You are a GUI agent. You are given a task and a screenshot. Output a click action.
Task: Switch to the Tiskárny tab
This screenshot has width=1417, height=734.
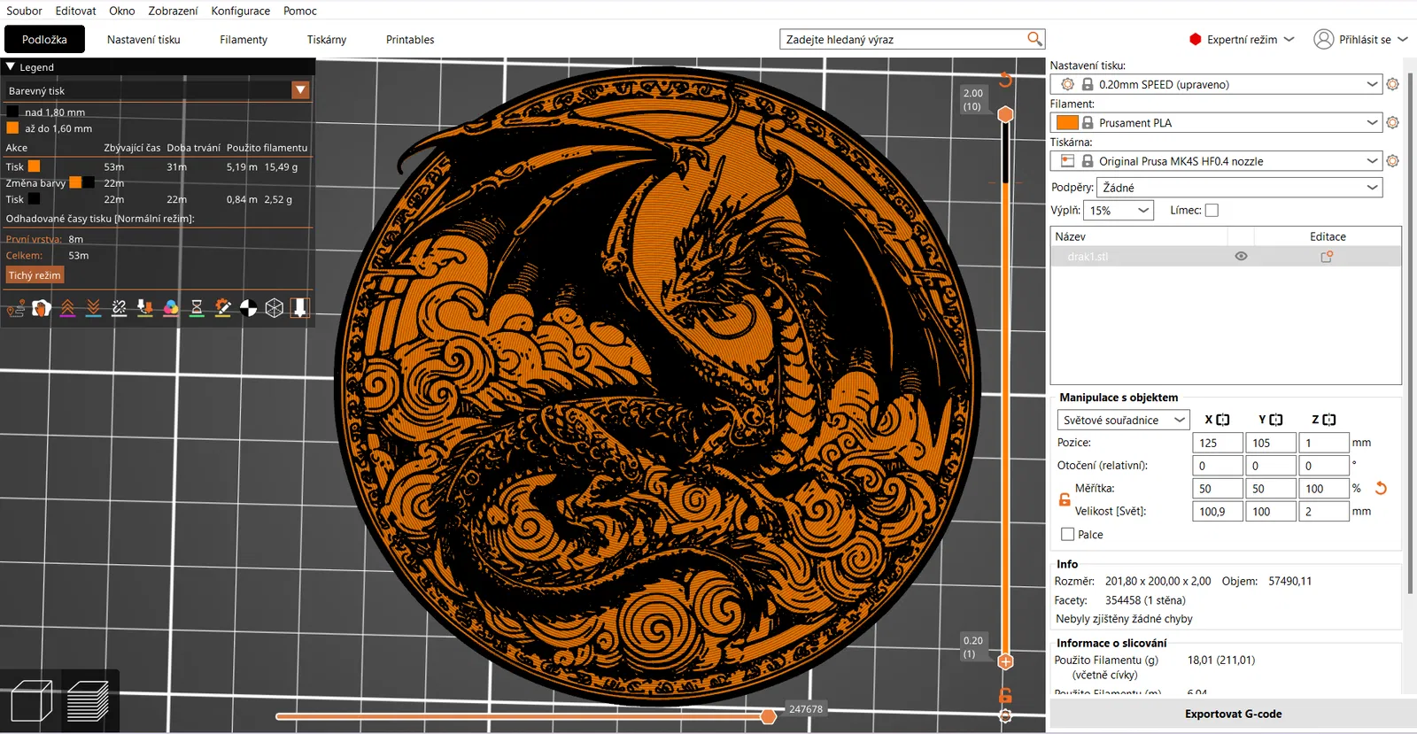click(x=327, y=39)
